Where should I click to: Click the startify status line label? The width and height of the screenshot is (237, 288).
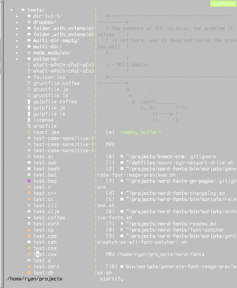(112, 279)
